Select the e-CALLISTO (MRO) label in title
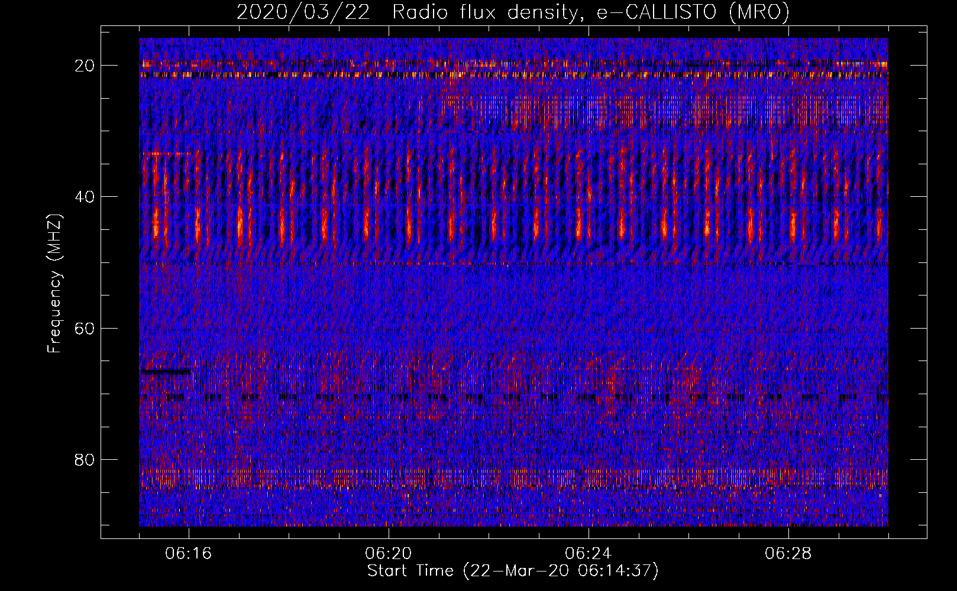 coord(693,12)
